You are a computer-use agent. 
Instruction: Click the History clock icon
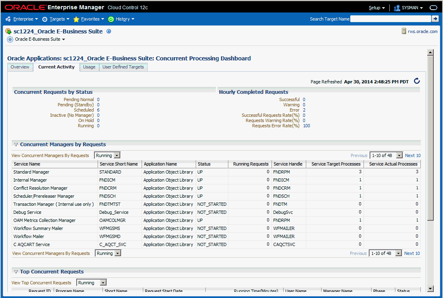point(111,19)
